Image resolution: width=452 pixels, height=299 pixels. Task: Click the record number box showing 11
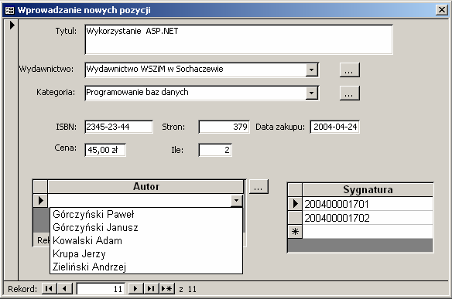coord(101,289)
